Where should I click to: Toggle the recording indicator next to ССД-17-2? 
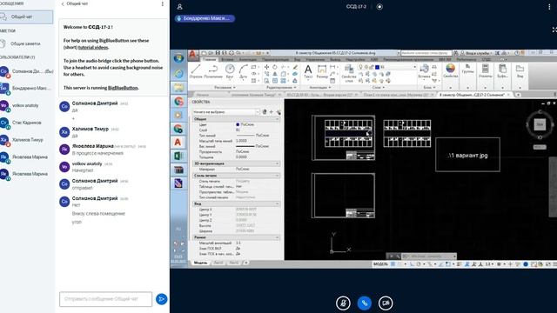click(379, 6)
